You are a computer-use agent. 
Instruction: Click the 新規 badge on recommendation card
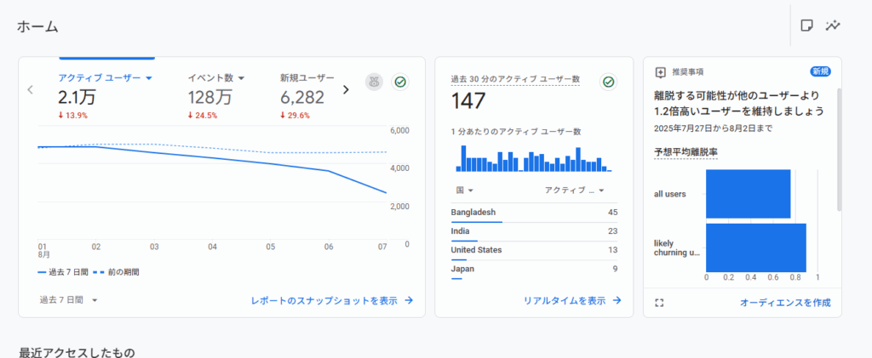click(x=821, y=71)
